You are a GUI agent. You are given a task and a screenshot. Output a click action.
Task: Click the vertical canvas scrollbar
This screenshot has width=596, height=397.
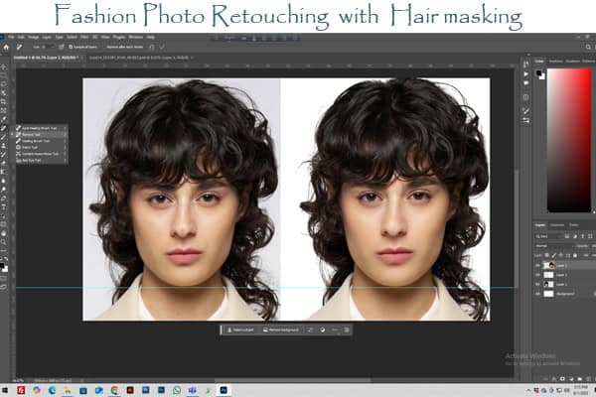tap(517, 228)
